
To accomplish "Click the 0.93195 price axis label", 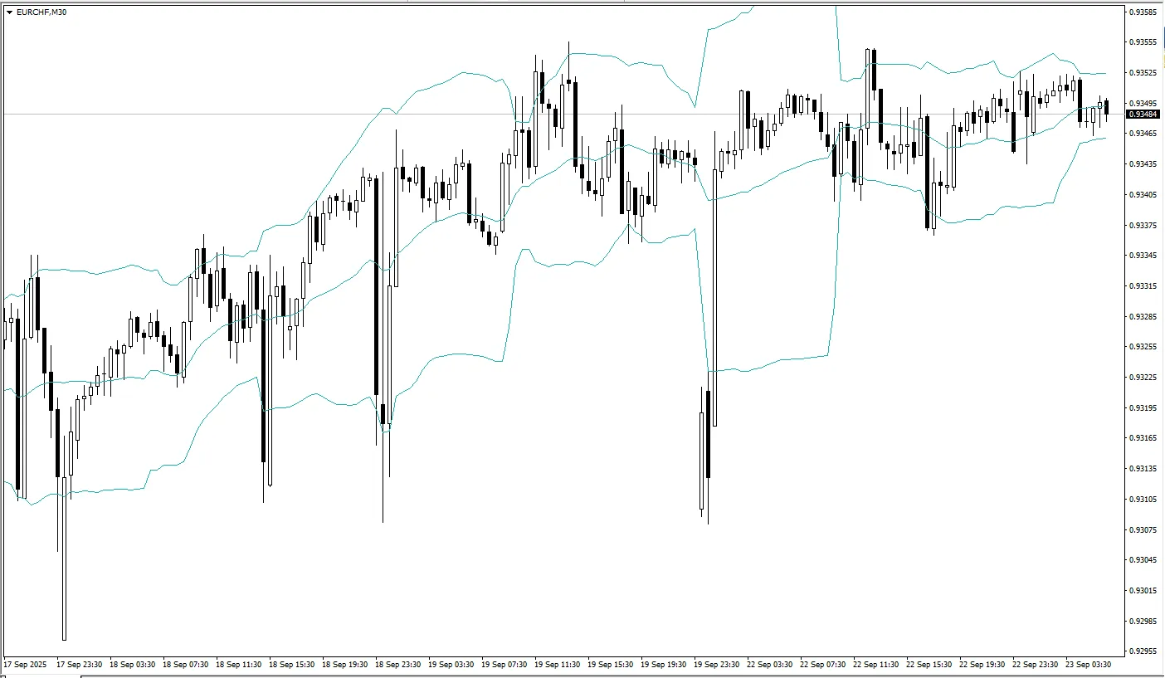I will [1144, 407].
